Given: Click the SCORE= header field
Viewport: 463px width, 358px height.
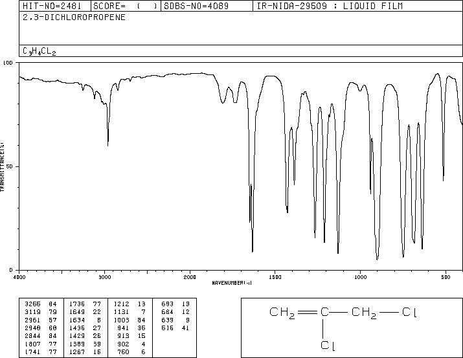Looking at the screenshot, I should pos(126,6).
